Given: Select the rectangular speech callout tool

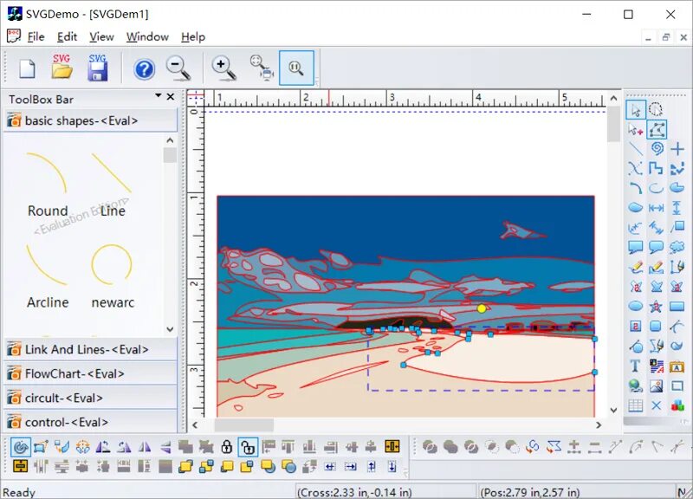Looking at the screenshot, I should (636, 248).
